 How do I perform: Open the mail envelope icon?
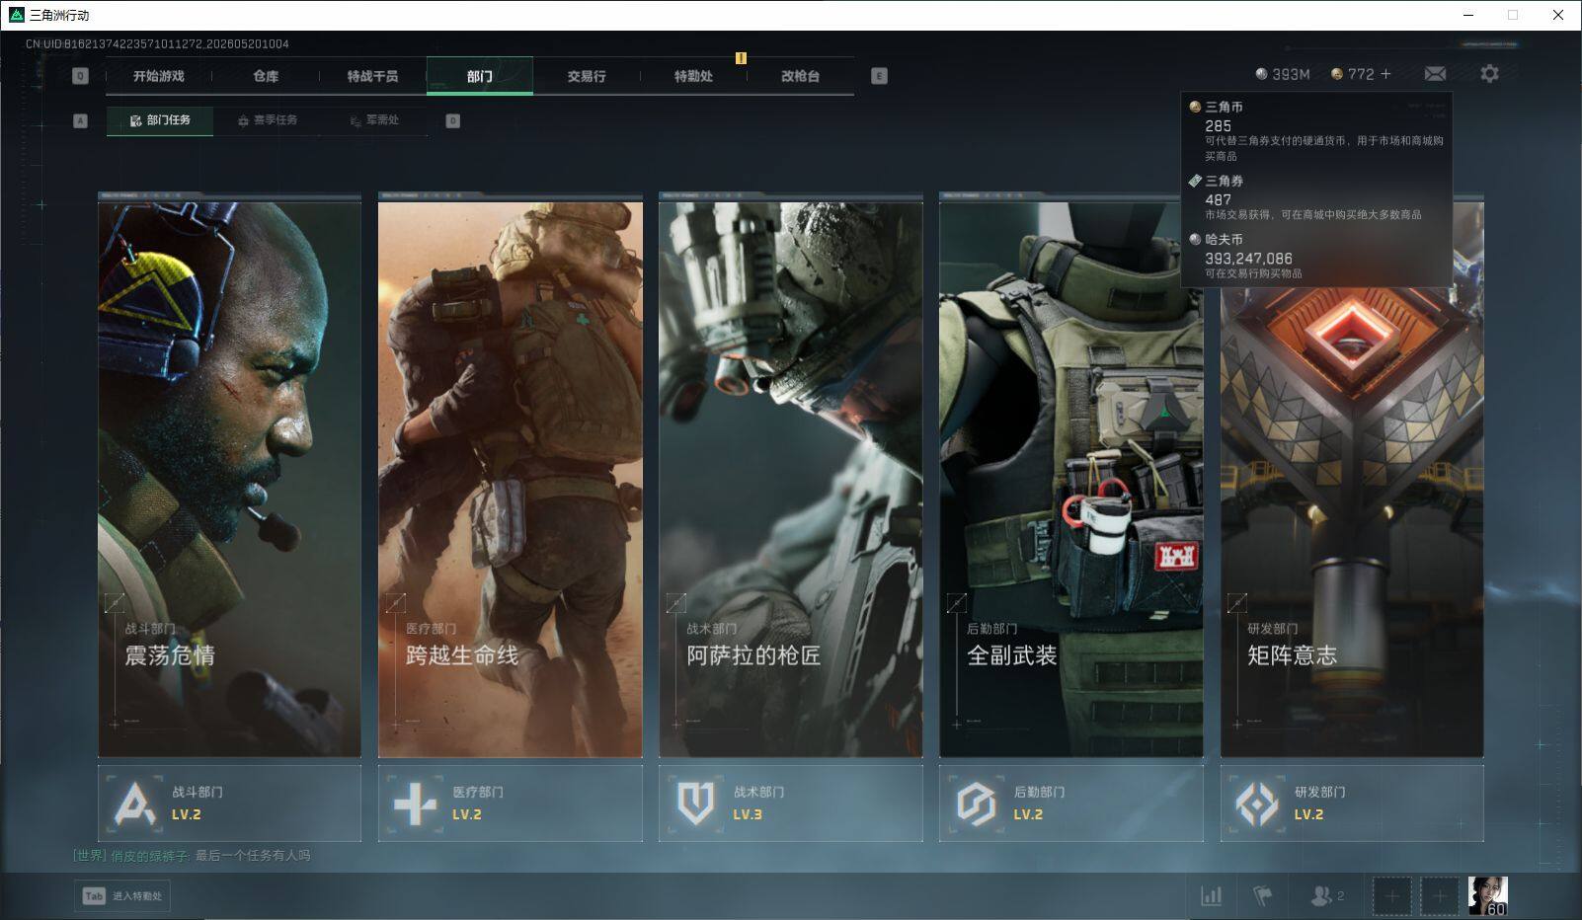point(1435,74)
